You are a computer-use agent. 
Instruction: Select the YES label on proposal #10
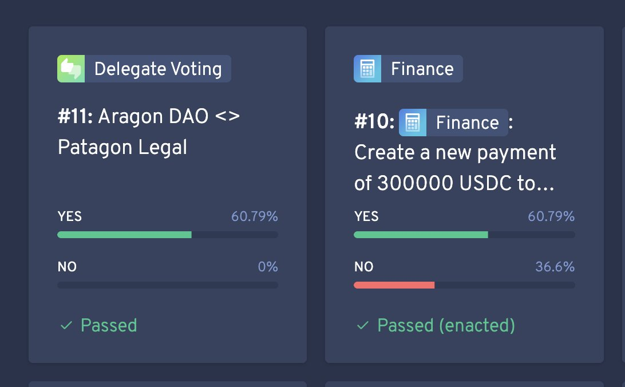tap(366, 216)
